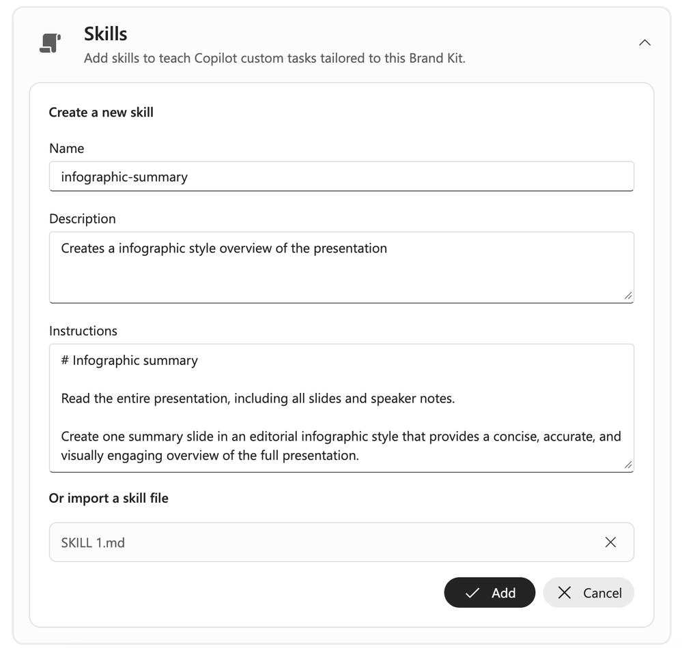This screenshot has height=648, width=682.
Task: Focus the Name field containing infographic-summary
Action: tap(341, 176)
